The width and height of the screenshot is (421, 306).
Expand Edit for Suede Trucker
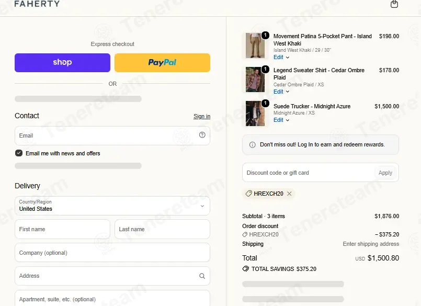pyautogui.click(x=281, y=120)
